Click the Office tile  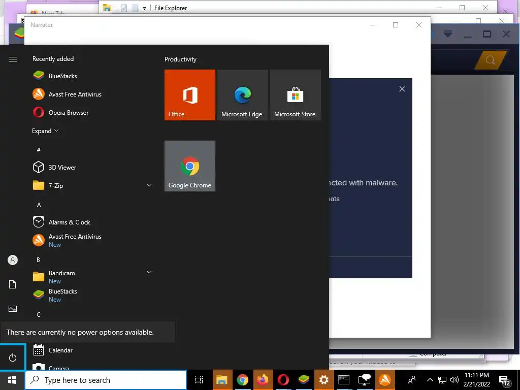point(190,95)
